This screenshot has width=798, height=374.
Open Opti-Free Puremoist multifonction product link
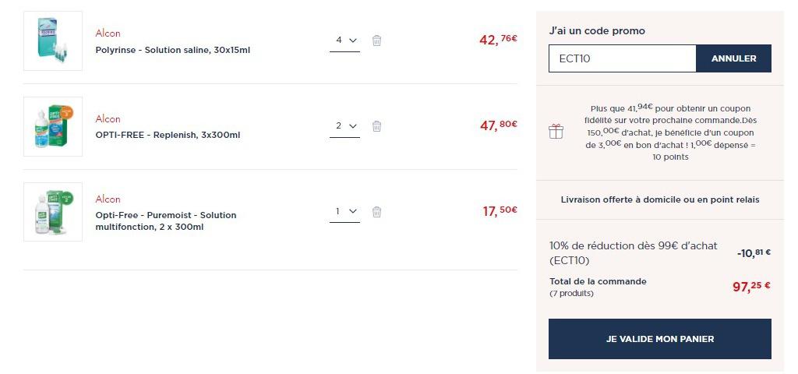point(166,221)
